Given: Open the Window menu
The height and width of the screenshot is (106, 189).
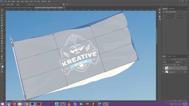Looking at the screenshot, I should click(x=44, y=1).
